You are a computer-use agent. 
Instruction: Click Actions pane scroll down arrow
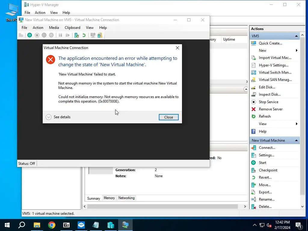[x=303, y=207]
